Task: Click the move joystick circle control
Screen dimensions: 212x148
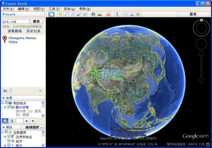Action: click(x=201, y=44)
